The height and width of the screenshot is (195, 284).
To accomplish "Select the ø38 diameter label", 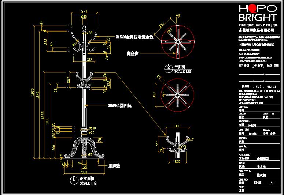I will tap(90, 33).
